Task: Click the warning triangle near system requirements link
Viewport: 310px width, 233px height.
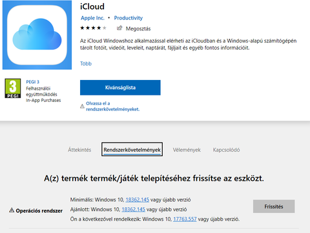Action: [82, 106]
